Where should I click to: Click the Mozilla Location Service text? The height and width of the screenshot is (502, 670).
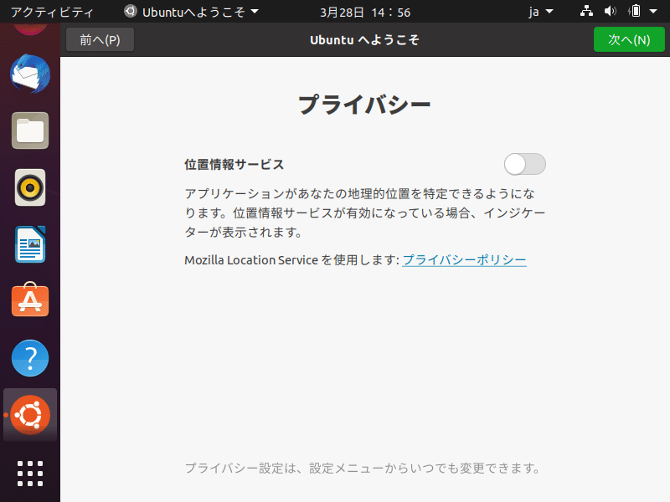(251, 260)
